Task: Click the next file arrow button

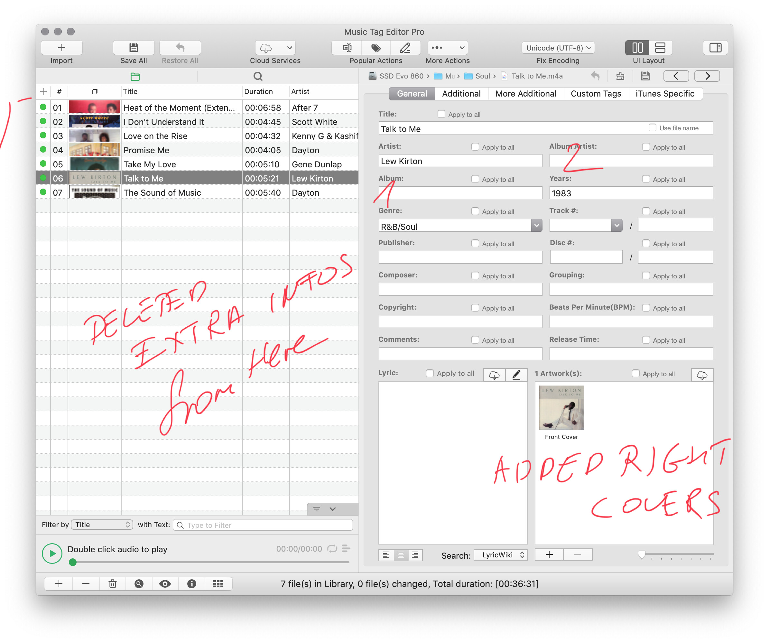Action: [707, 76]
